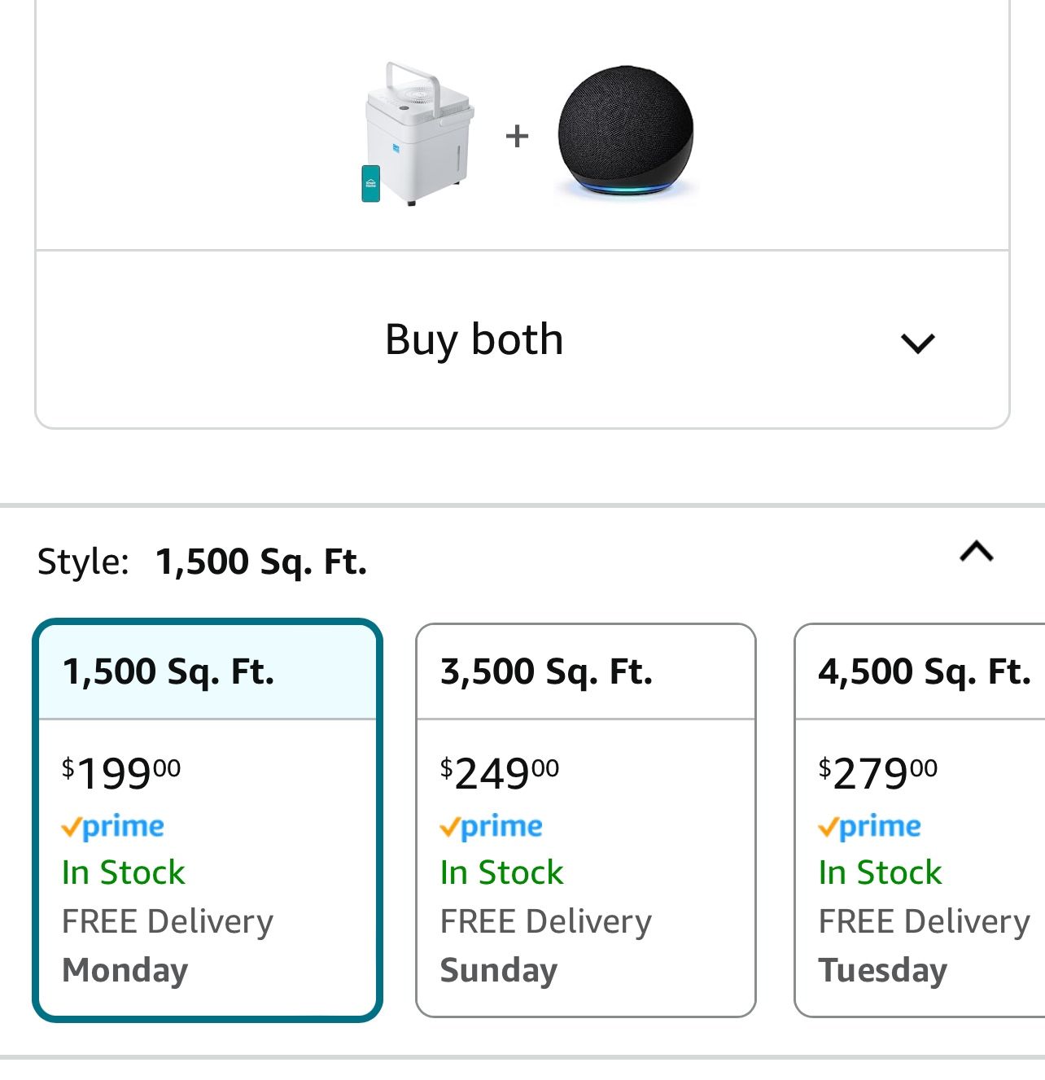Click the $249.00 price
Viewport: 1045px width, 1080px height.
coord(500,772)
